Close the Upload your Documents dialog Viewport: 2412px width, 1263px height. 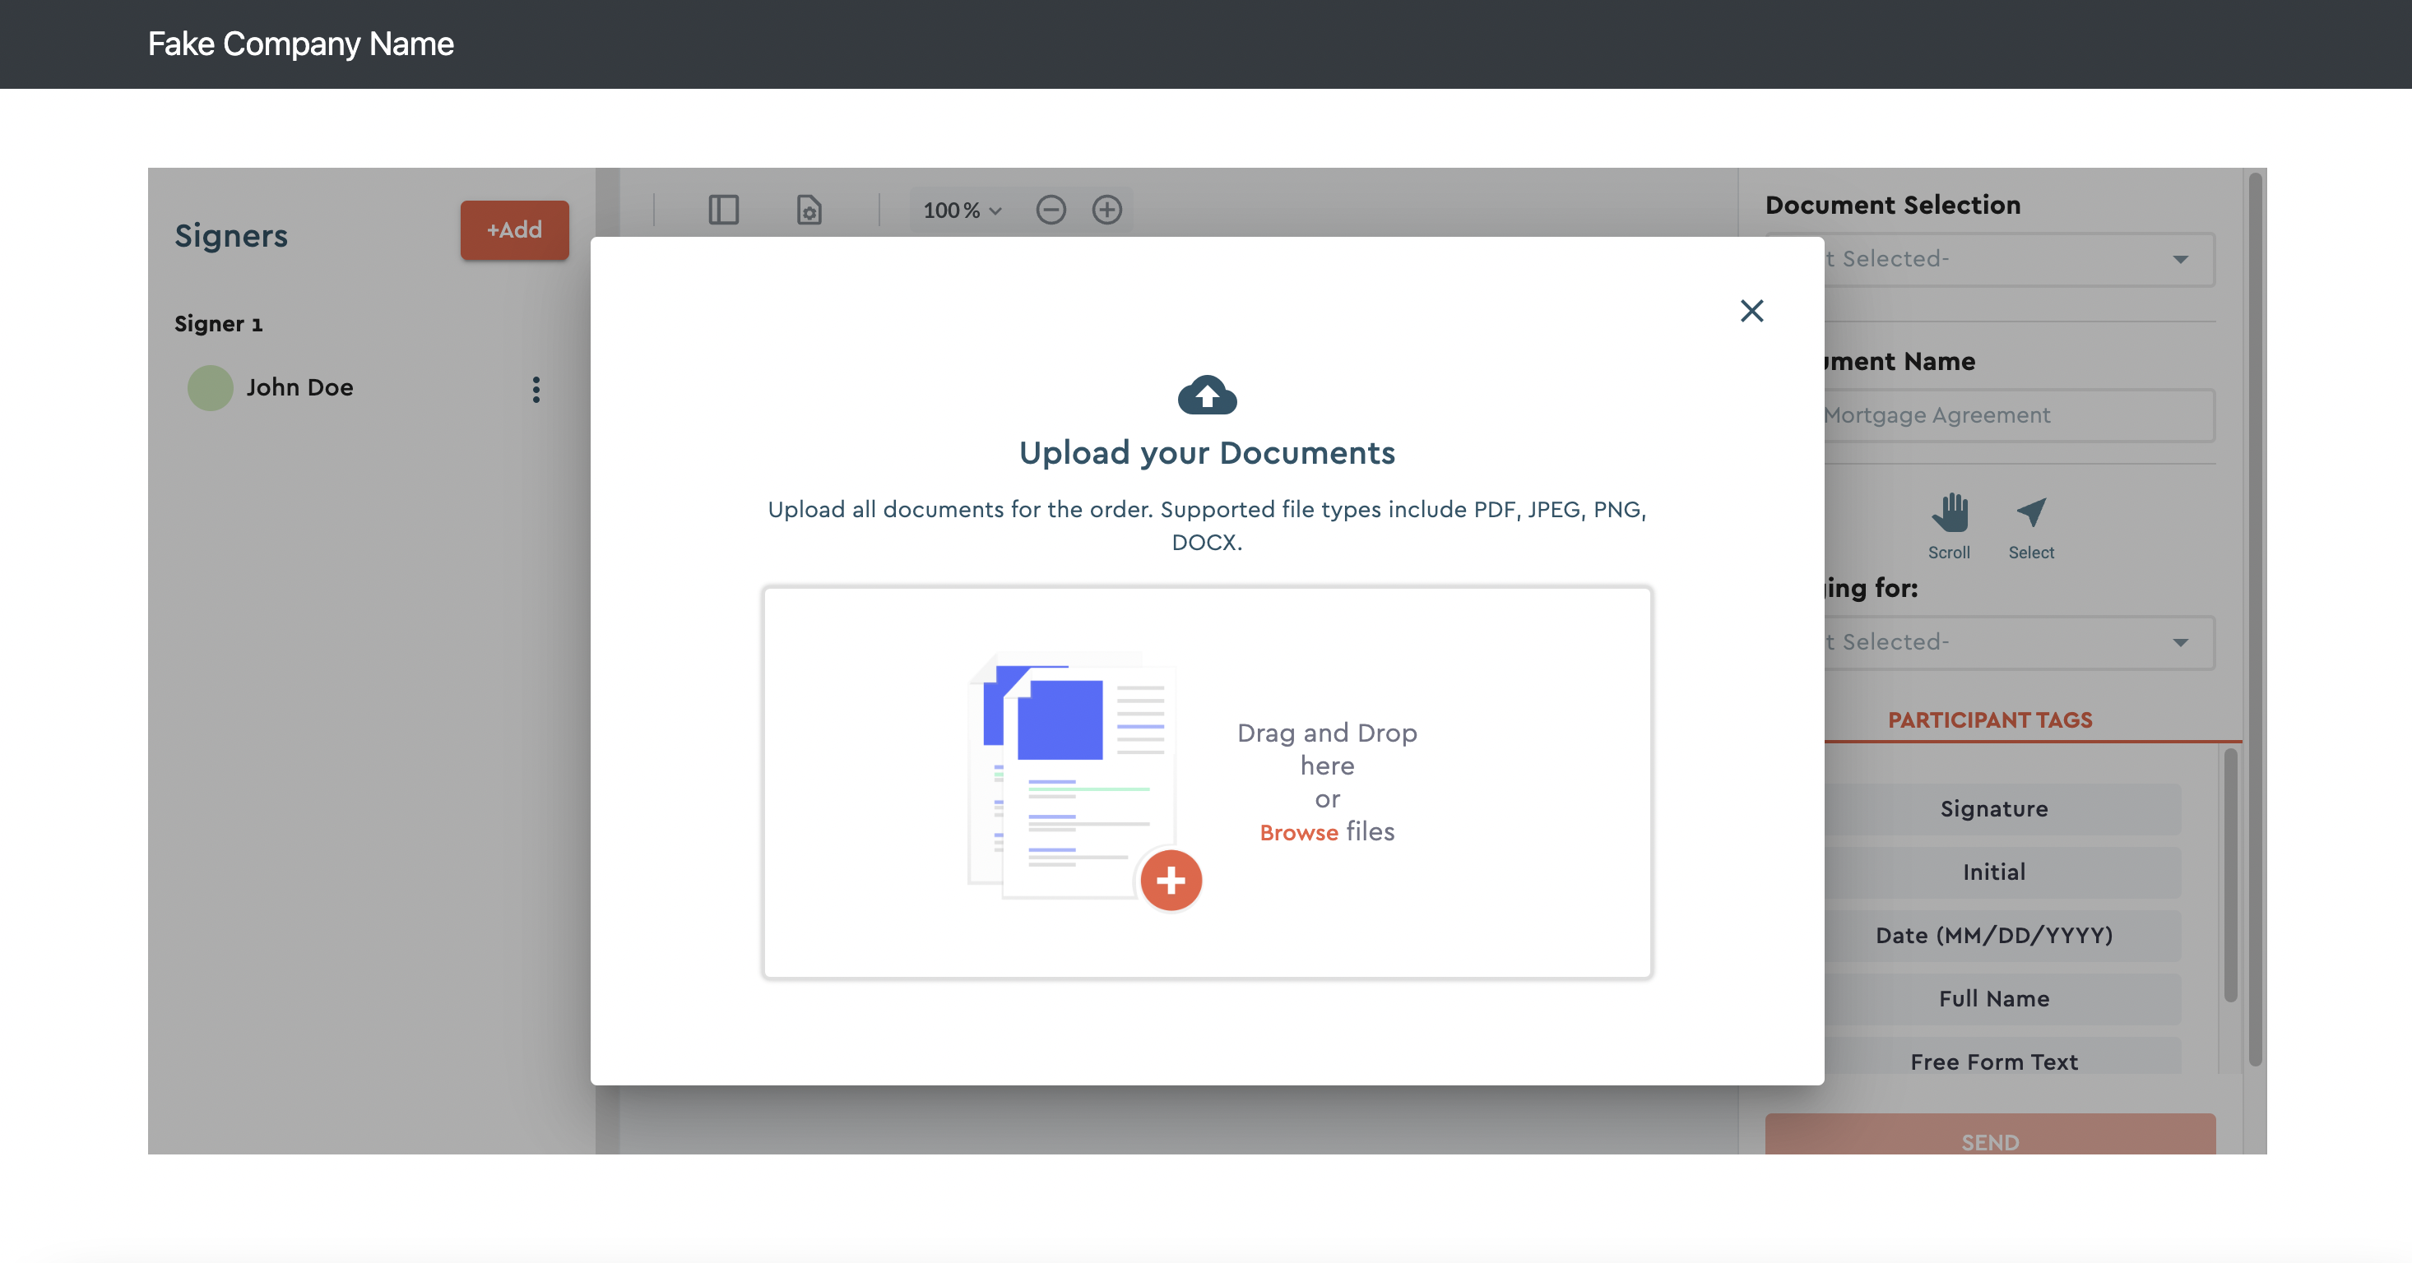1752,311
